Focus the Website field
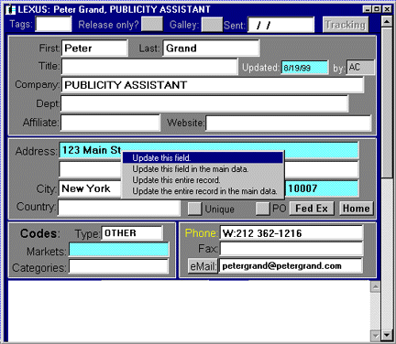Screen dimensions: 396x344 coord(289,124)
